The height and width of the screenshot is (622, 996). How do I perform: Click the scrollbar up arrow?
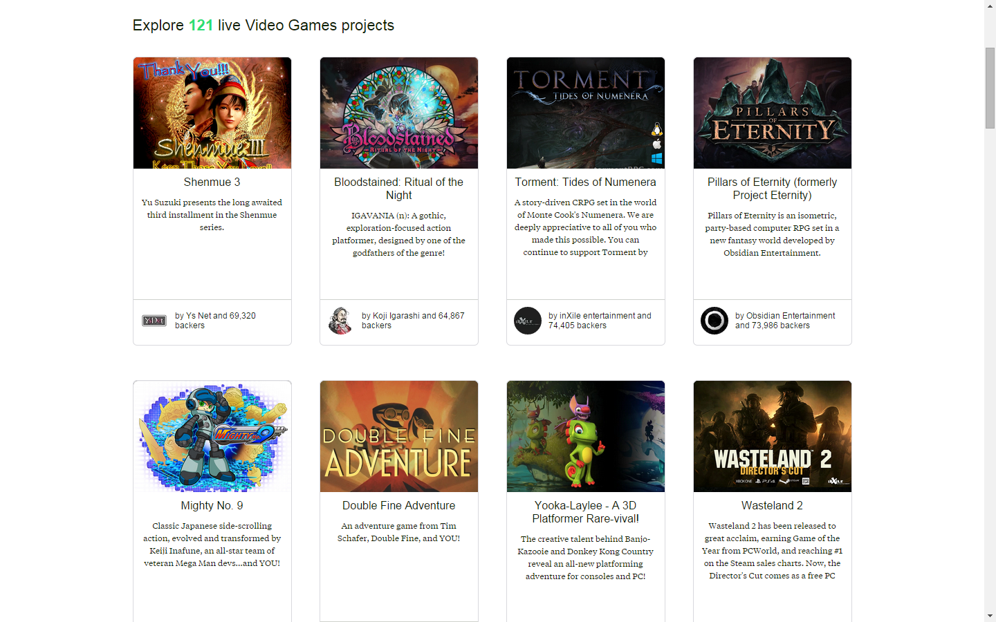990,6
